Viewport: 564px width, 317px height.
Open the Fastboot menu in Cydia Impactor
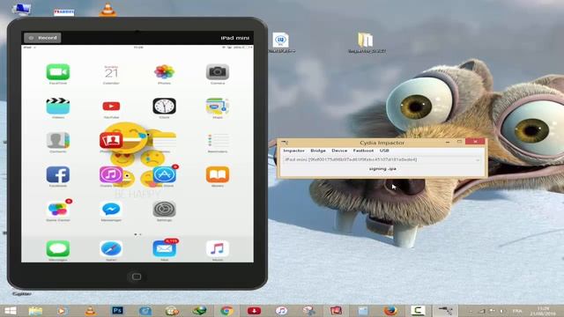tap(363, 151)
